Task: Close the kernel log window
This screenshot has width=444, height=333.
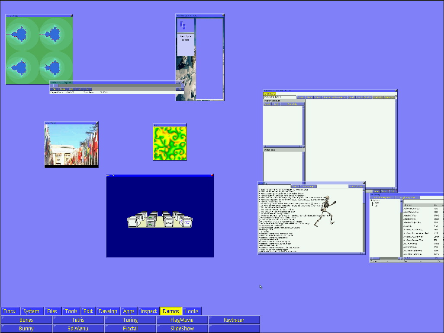Action: click(364, 183)
